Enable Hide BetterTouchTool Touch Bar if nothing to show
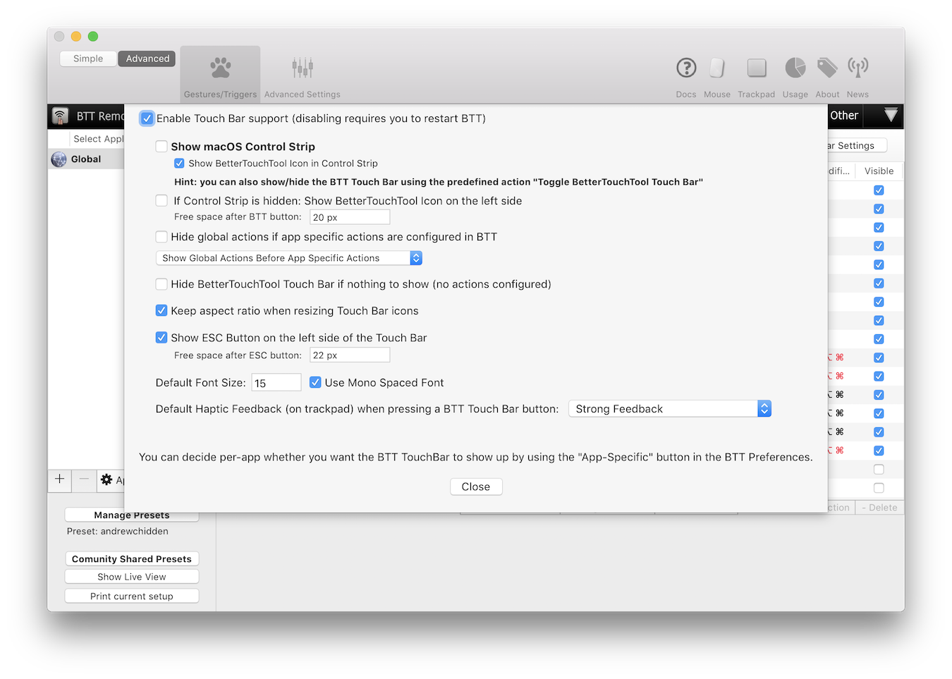This screenshot has height=679, width=952. point(161,284)
